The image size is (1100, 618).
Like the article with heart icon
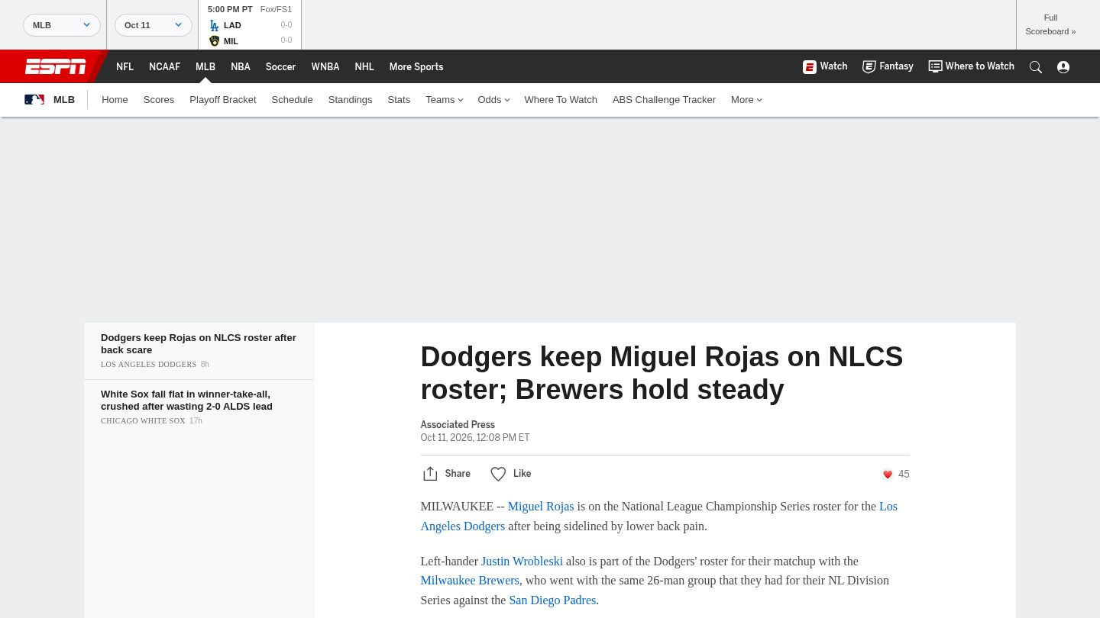click(498, 474)
